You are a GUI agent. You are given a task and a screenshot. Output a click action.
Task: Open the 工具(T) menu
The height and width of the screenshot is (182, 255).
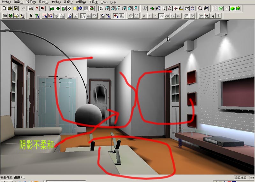(93, 2)
